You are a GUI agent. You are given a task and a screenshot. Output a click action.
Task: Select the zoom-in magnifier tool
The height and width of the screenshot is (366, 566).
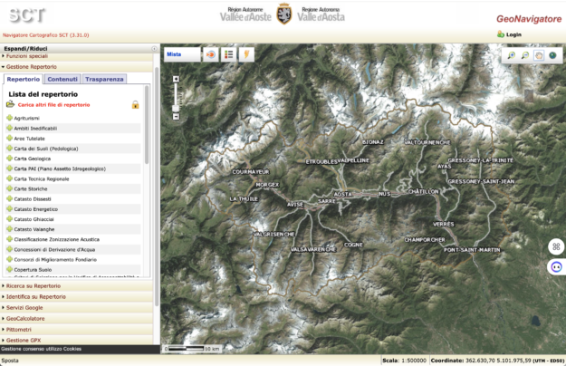click(511, 55)
